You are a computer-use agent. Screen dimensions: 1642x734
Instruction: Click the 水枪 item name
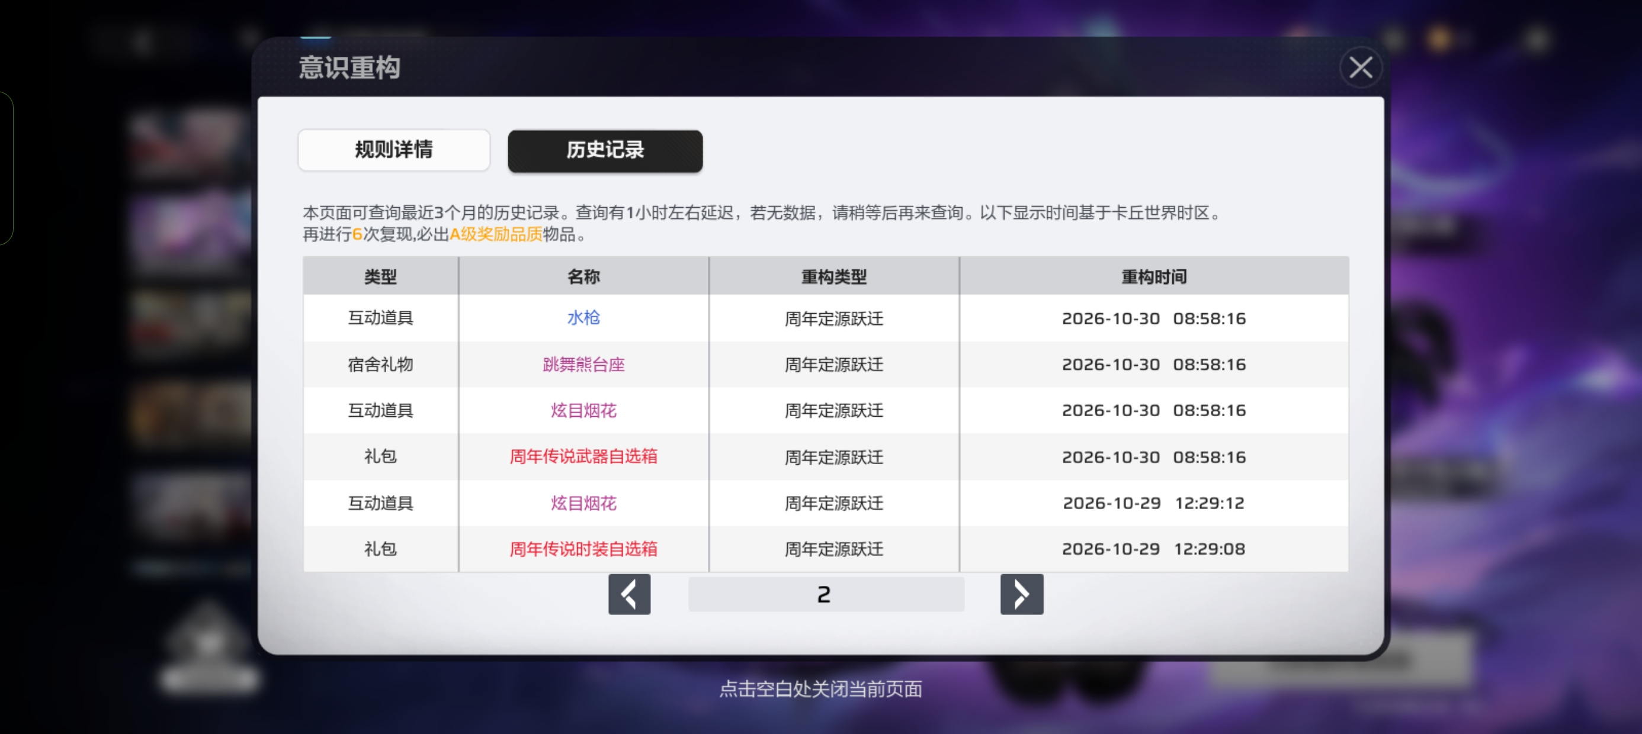583,317
